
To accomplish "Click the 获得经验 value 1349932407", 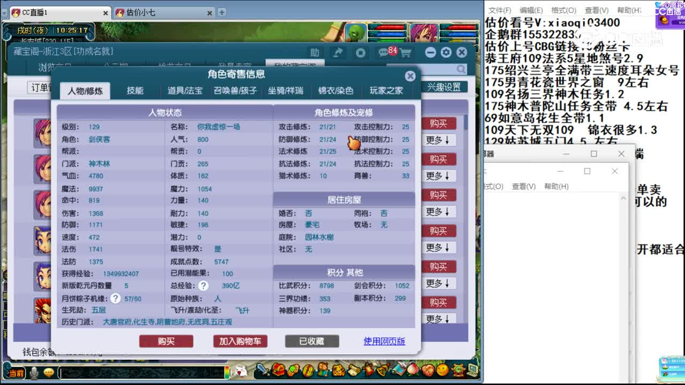I will [121, 273].
